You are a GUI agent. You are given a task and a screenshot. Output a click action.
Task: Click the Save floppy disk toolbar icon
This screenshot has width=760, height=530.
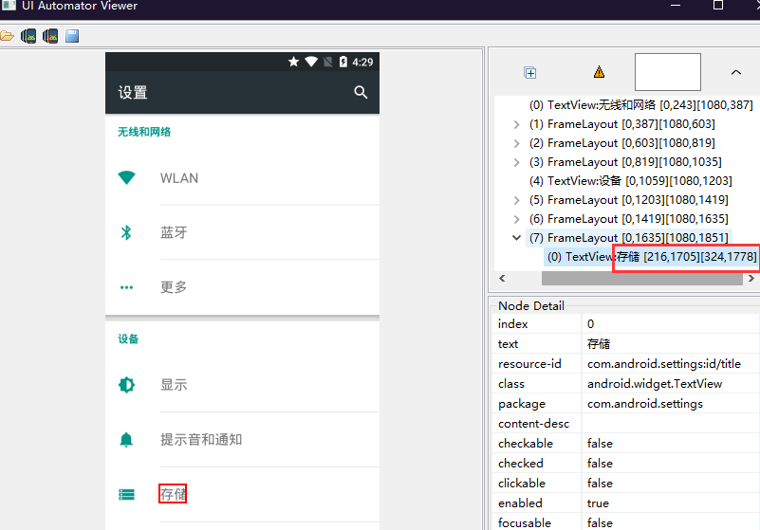tap(72, 36)
